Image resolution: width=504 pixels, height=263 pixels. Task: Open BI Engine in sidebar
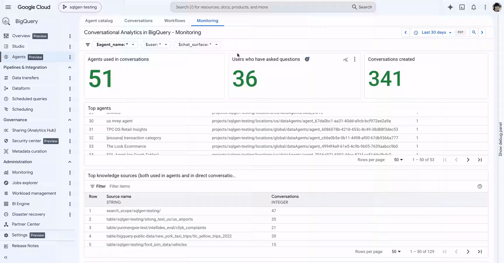(21, 204)
